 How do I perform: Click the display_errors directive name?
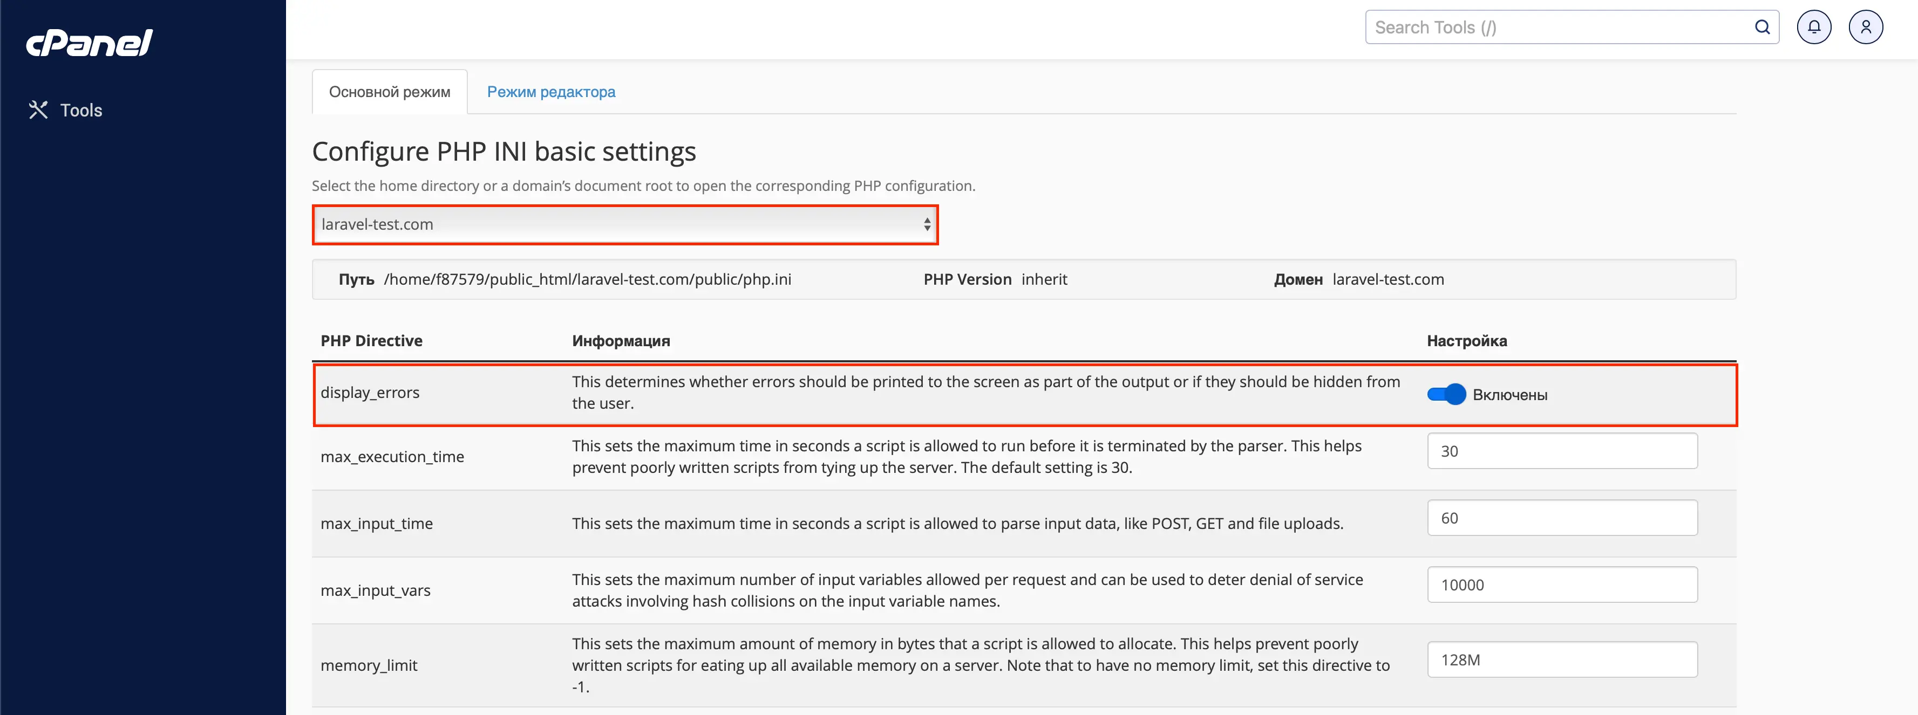tap(370, 393)
